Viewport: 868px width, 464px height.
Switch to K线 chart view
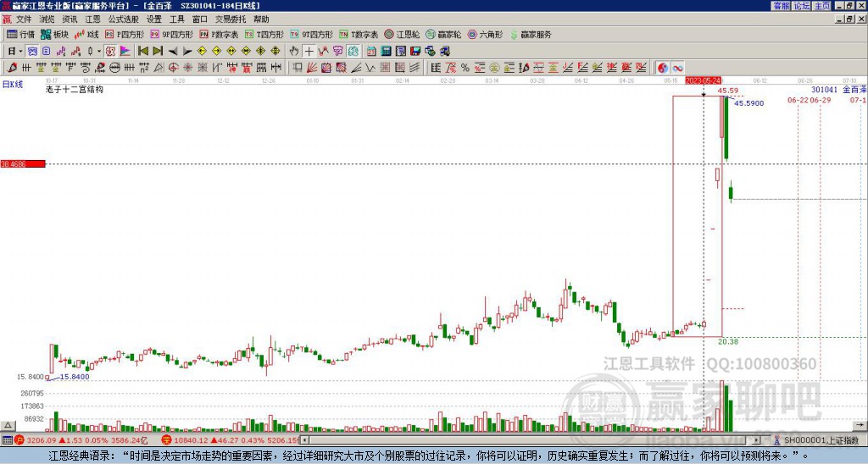86,34
